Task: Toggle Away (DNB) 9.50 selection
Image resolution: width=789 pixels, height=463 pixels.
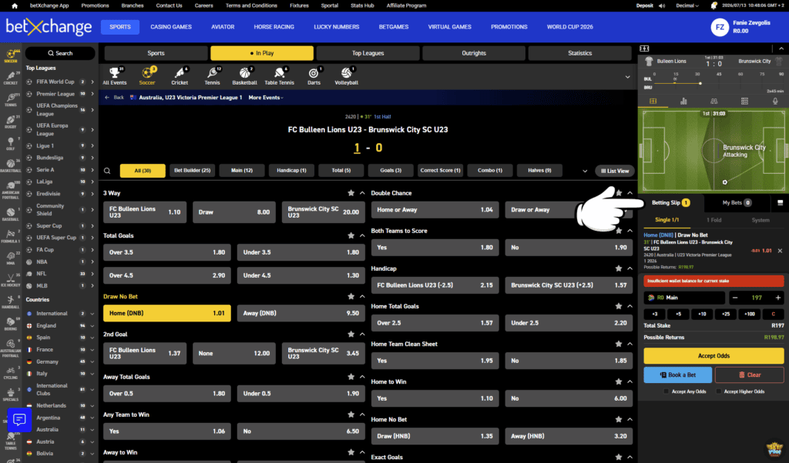Action: 301,313
